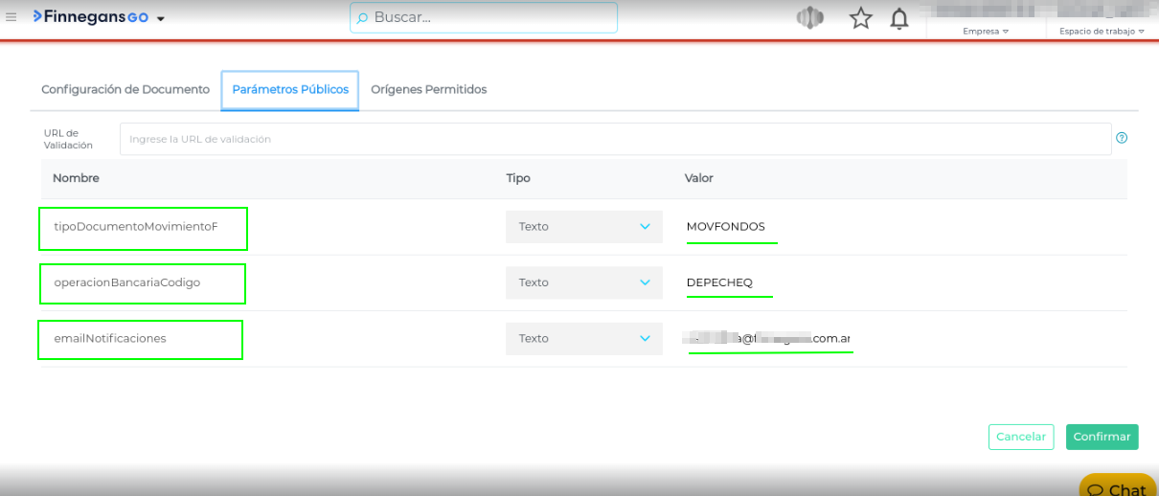The height and width of the screenshot is (496, 1159).
Task: Click the search magnifier icon
Action: (362, 18)
